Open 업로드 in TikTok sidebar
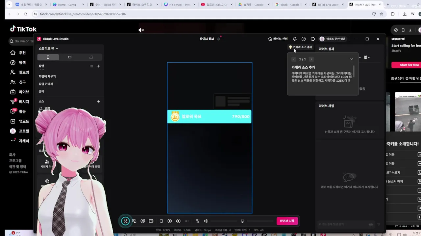The height and width of the screenshot is (236, 421). (20, 121)
